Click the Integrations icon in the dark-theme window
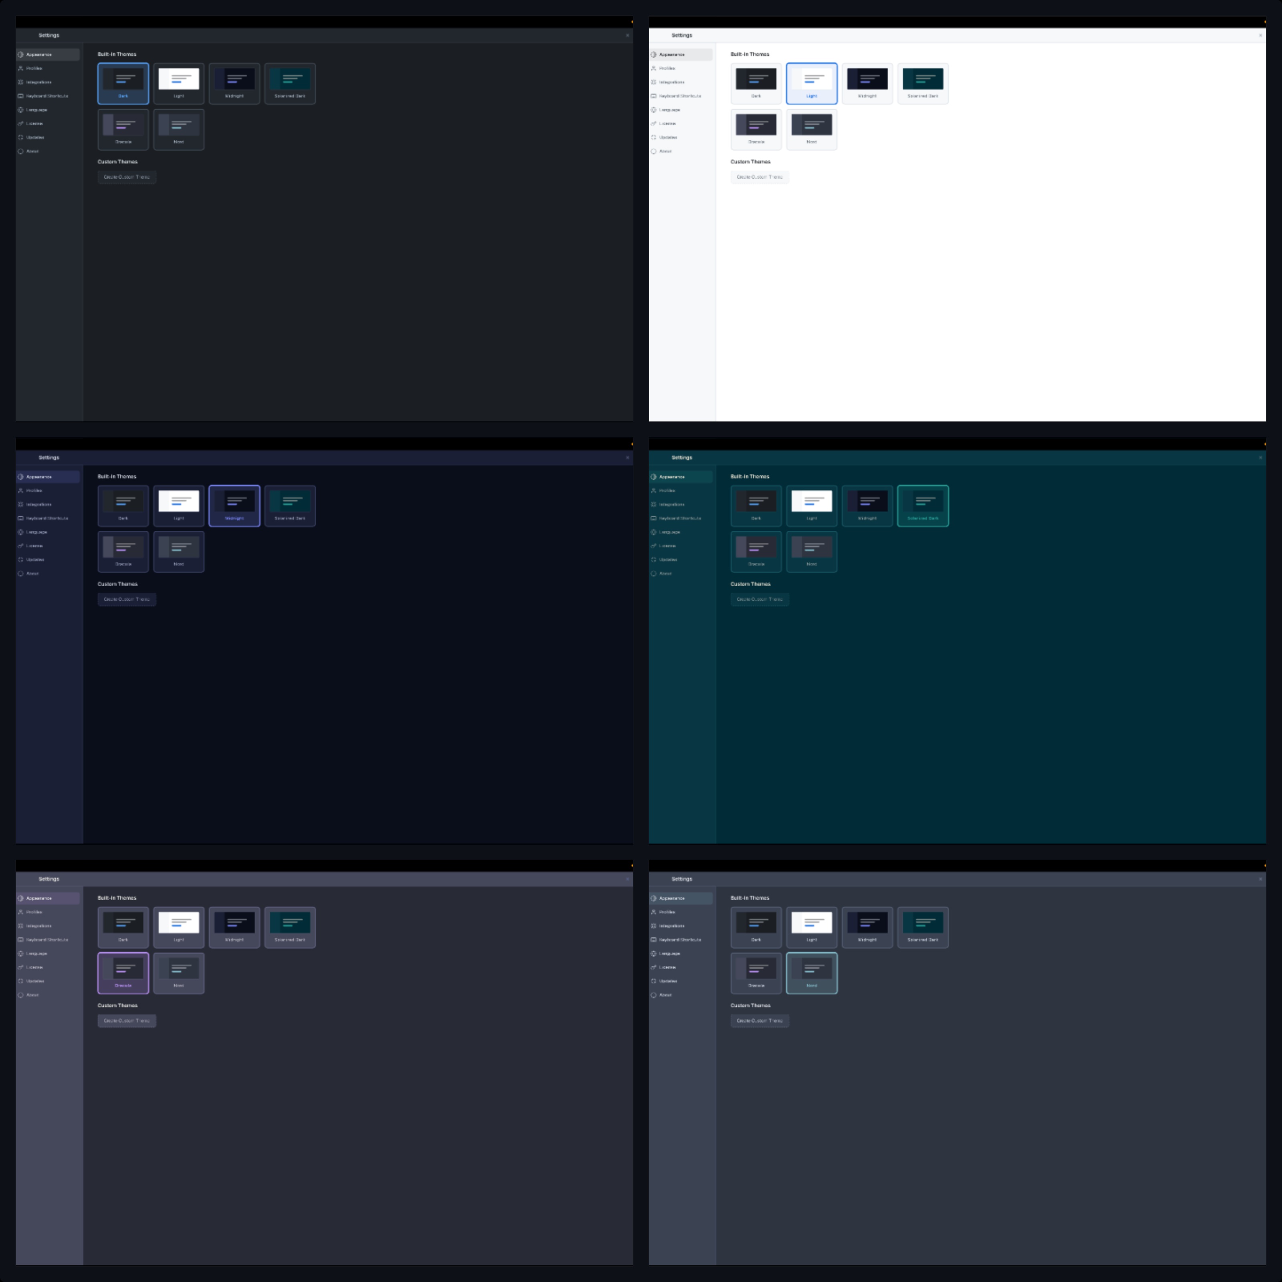 pyautogui.click(x=20, y=82)
